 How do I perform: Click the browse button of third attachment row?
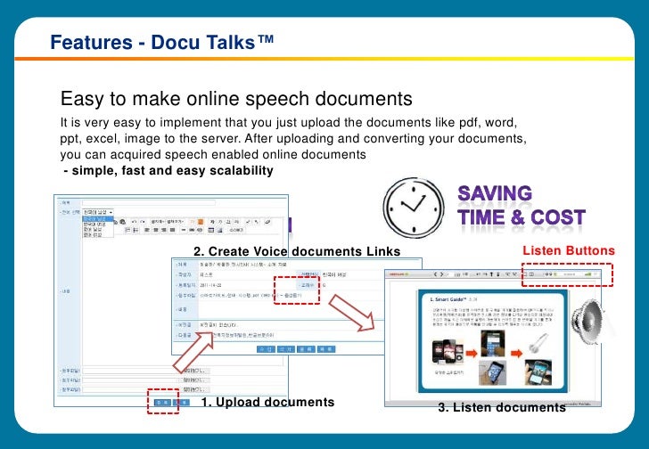click(195, 389)
